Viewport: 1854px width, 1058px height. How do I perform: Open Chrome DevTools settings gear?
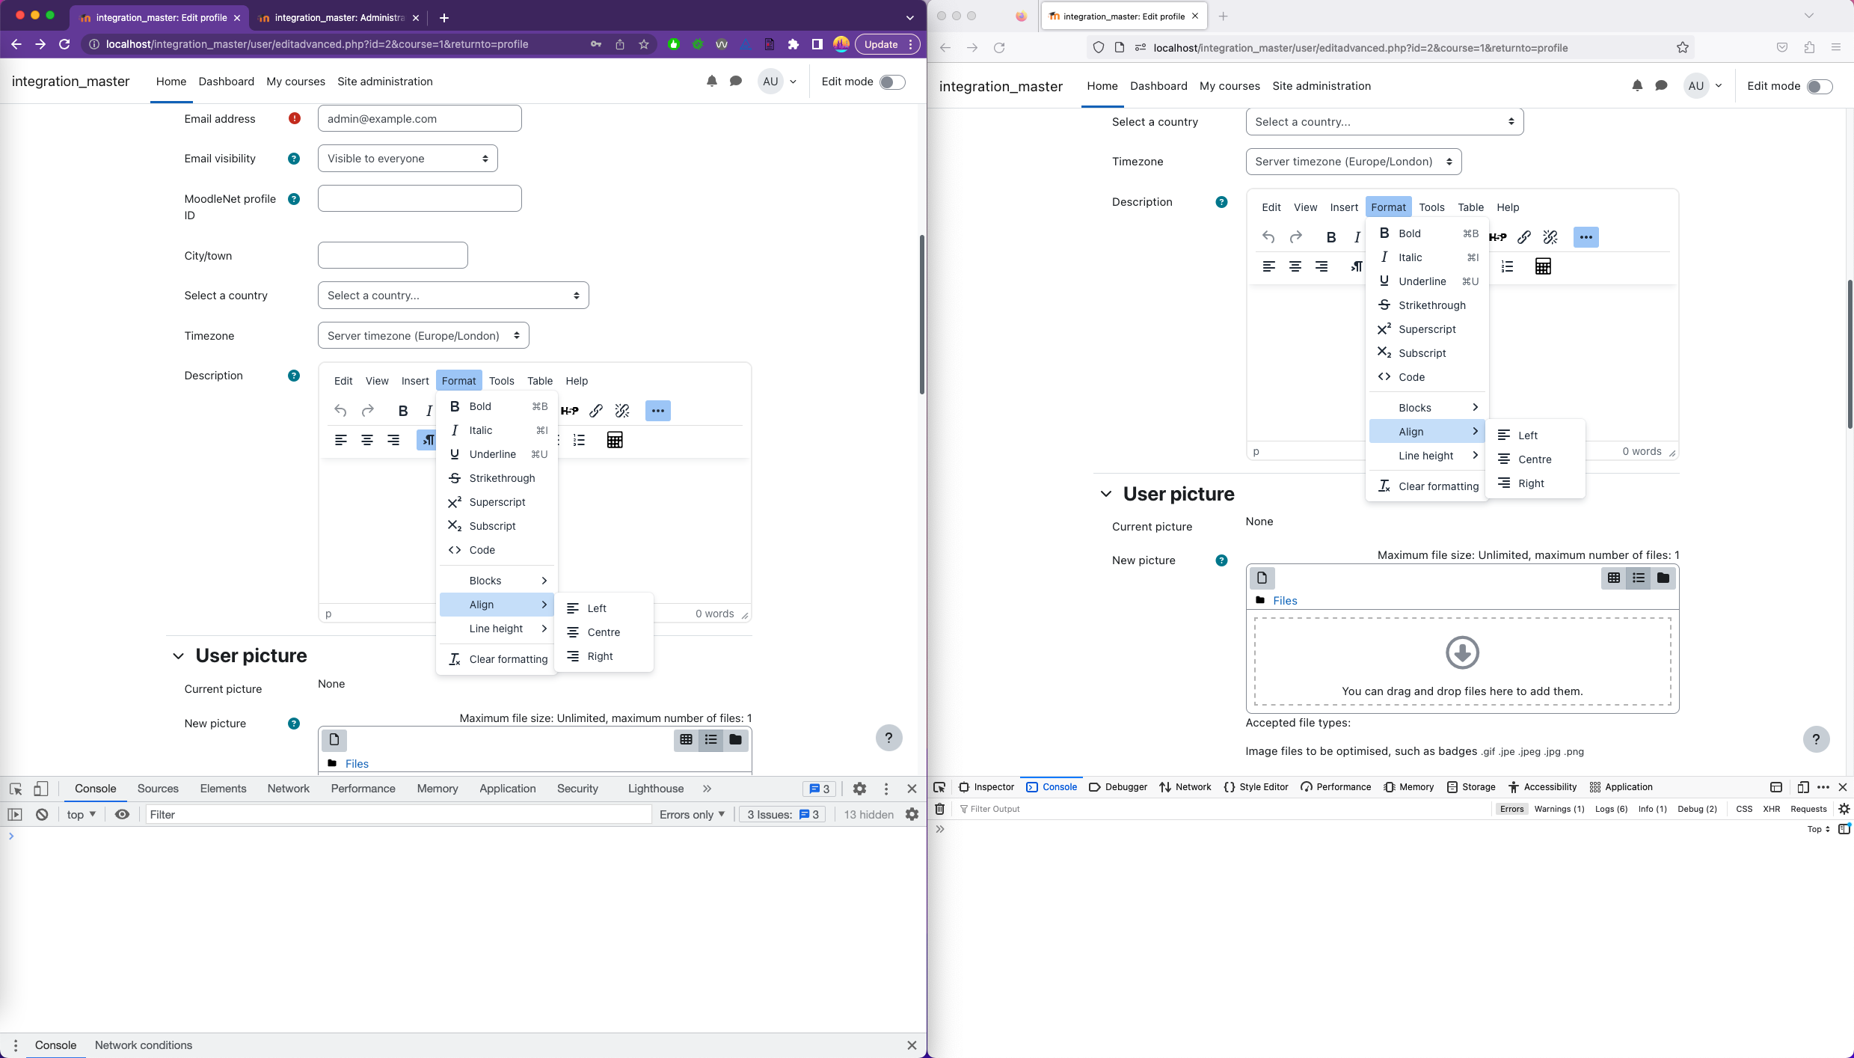859,789
